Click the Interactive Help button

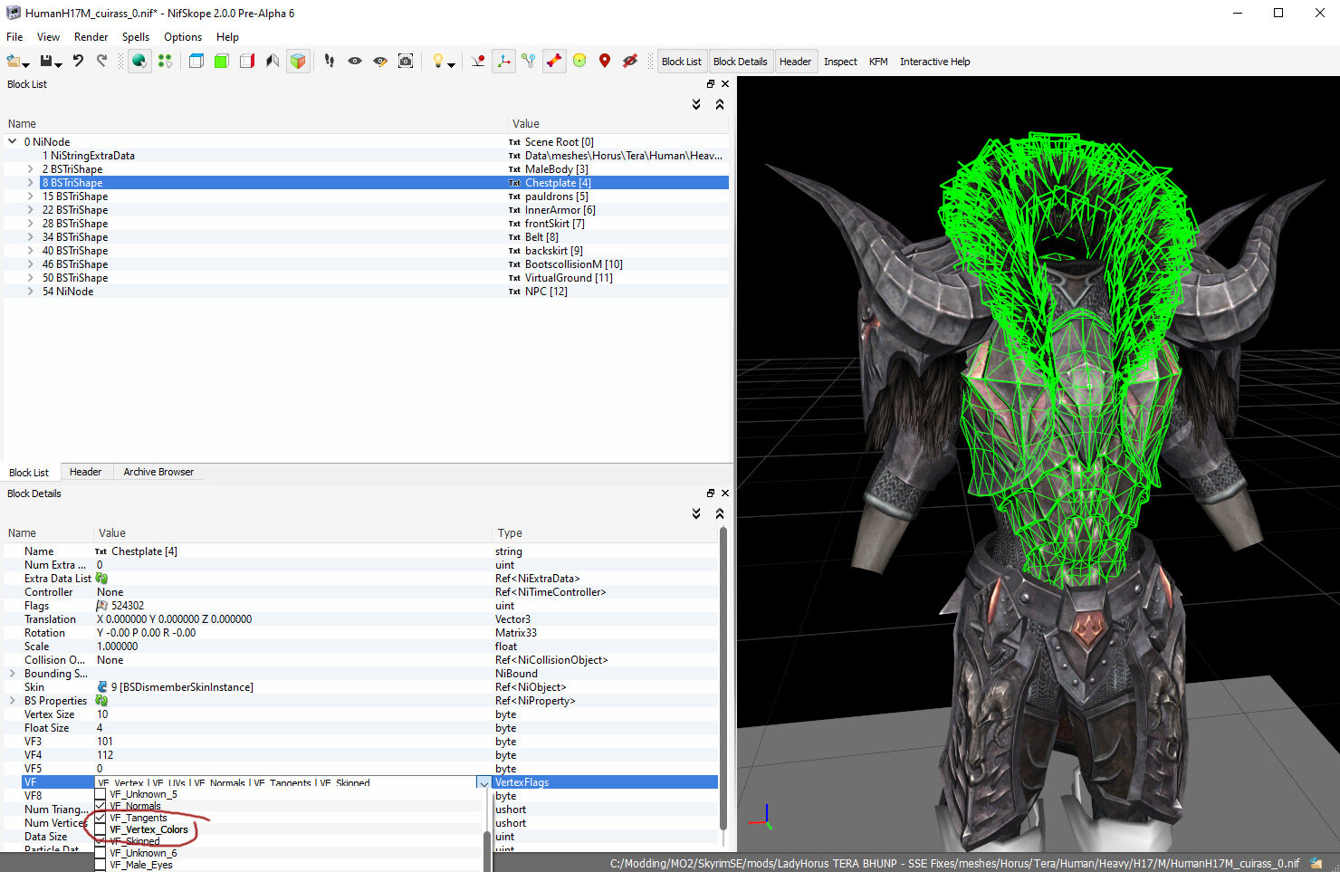(x=934, y=62)
